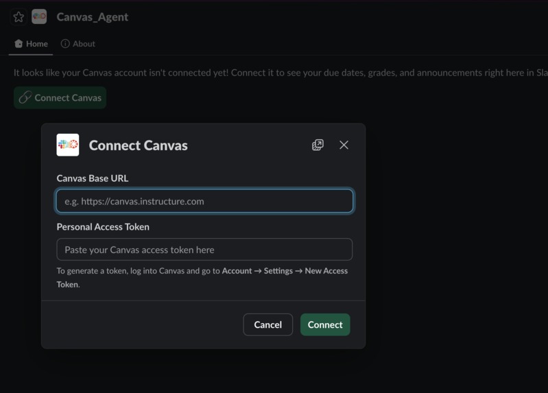Focus the Personal Access Token field

point(204,249)
